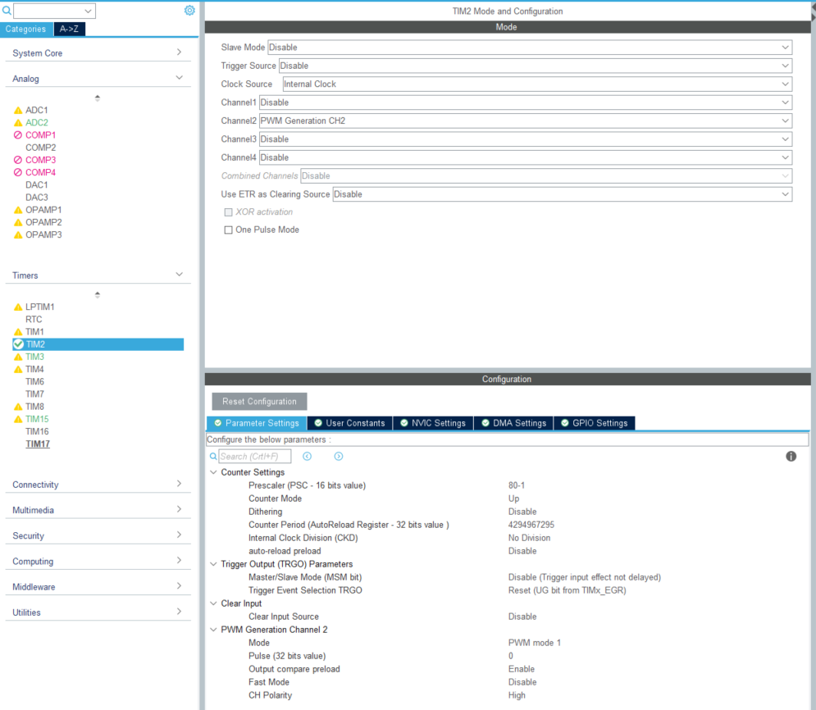Open the Channel4 dropdown
Image resolution: width=816 pixels, height=710 pixels.
tap(526, 157)
